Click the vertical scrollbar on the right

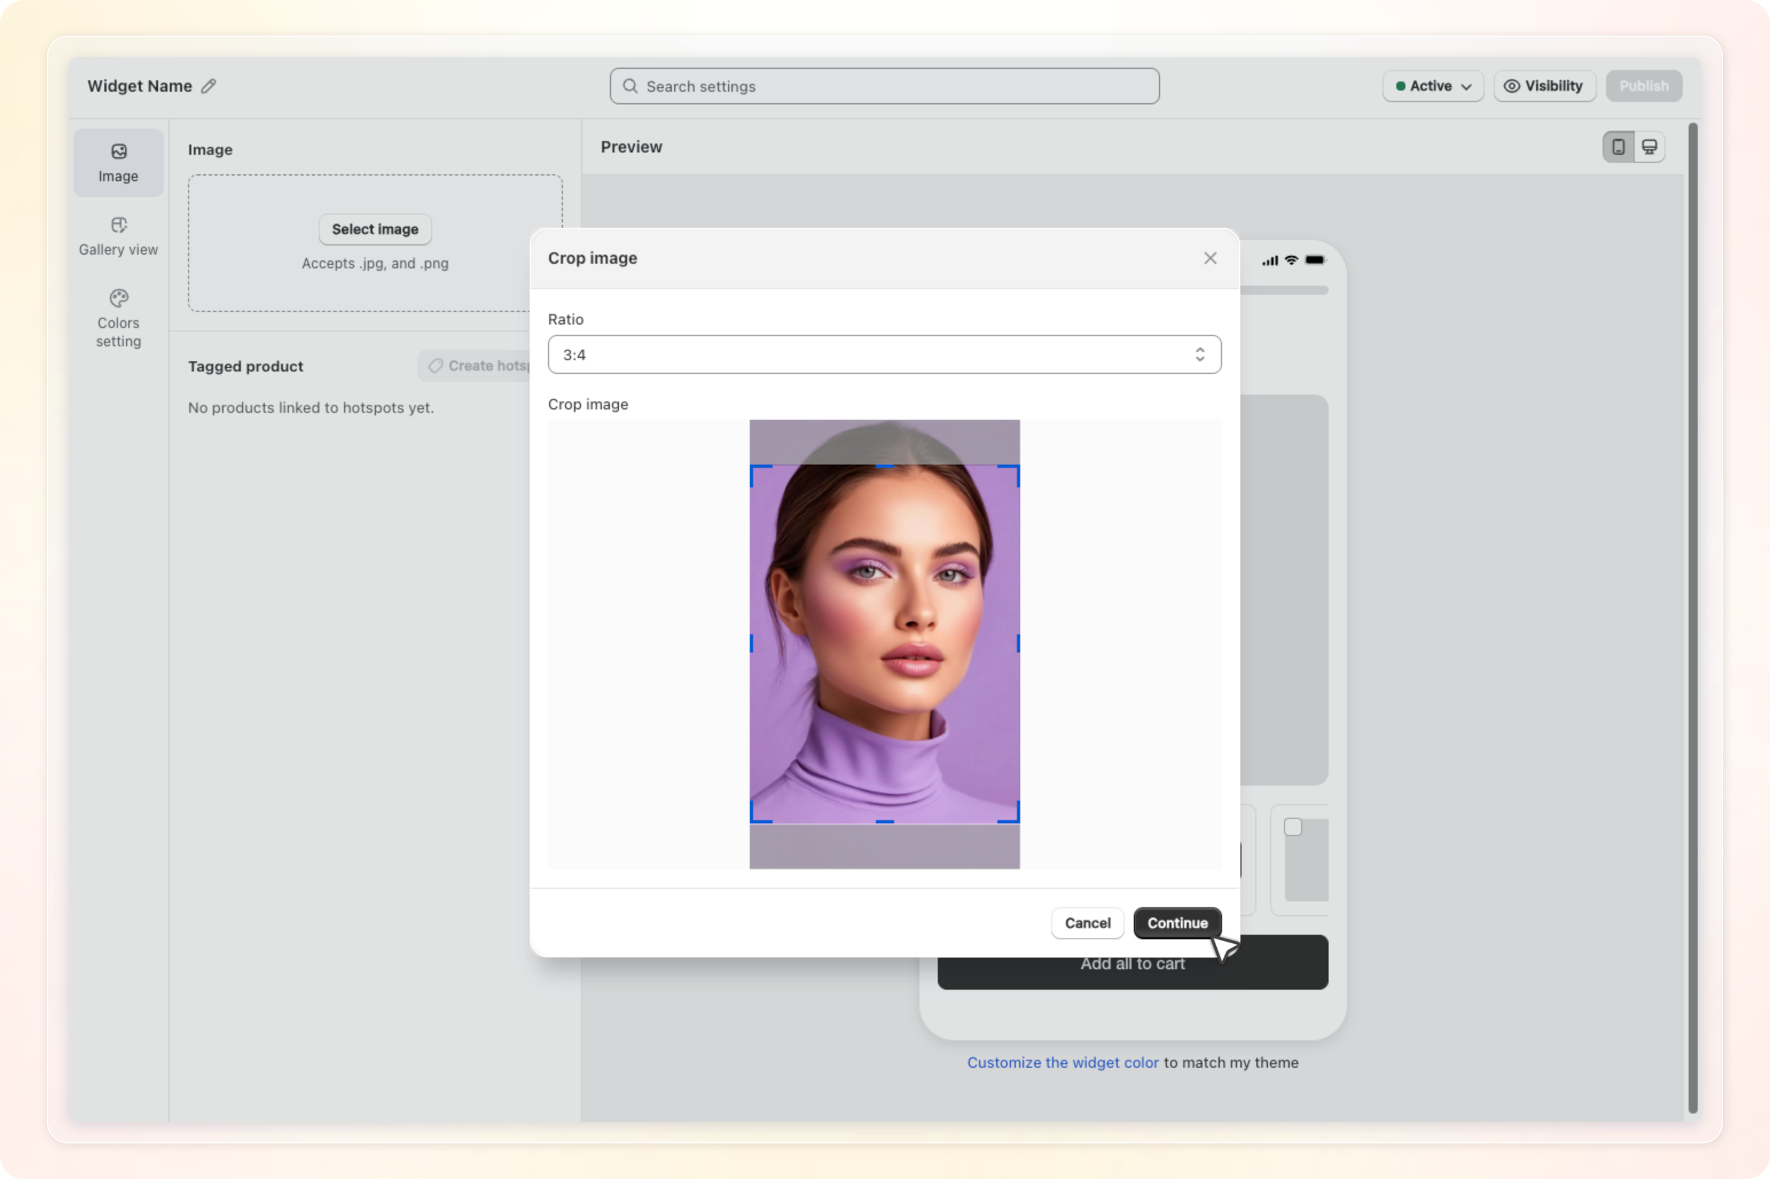tap(1693, 618)
